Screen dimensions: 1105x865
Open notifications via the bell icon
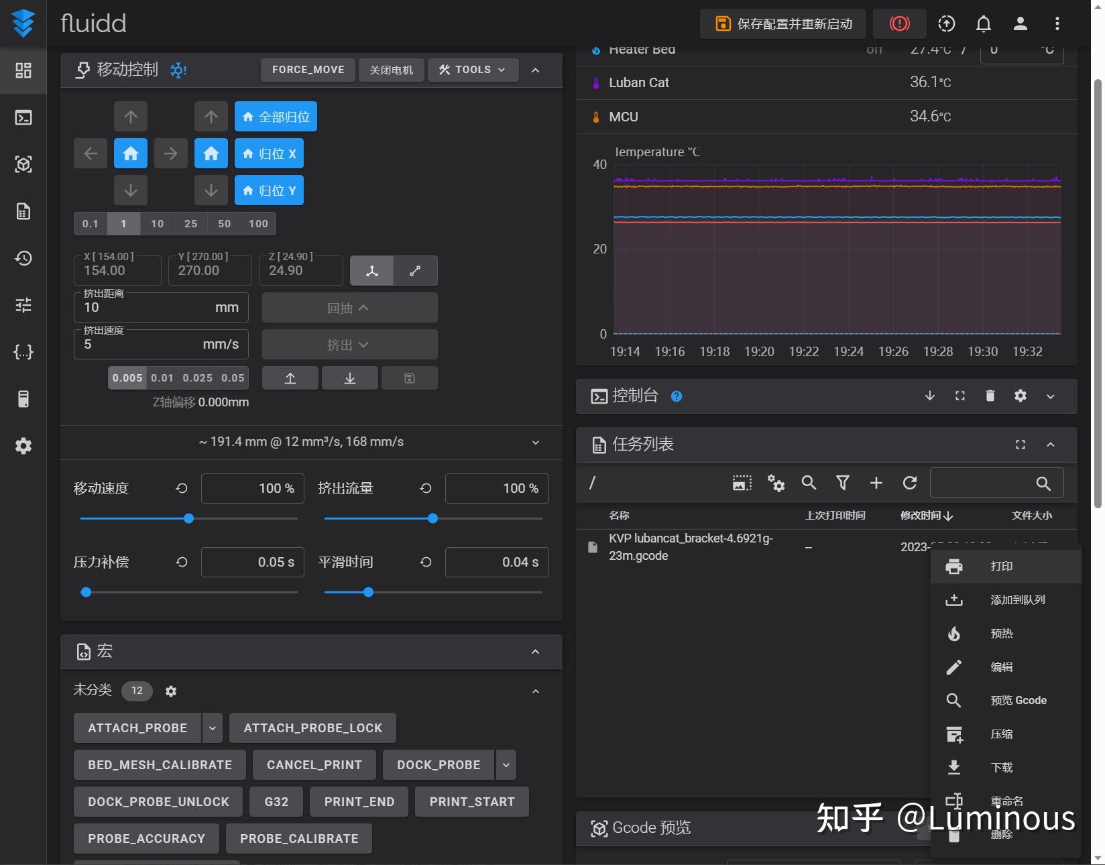pyautogui.click(x=983, y=23)
